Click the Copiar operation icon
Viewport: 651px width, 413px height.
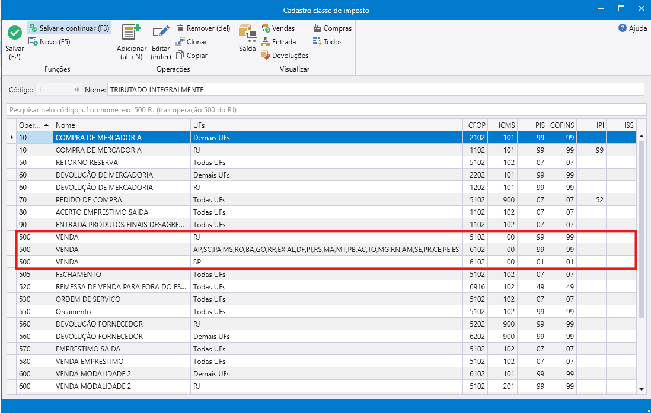pos(180,55)
